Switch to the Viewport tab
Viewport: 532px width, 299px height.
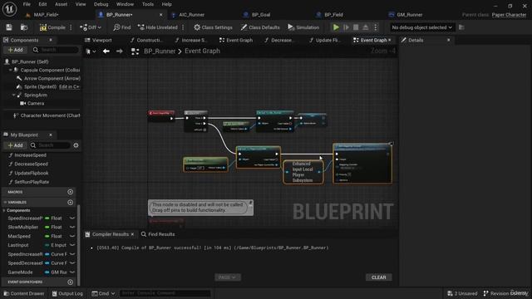(98, 40)
